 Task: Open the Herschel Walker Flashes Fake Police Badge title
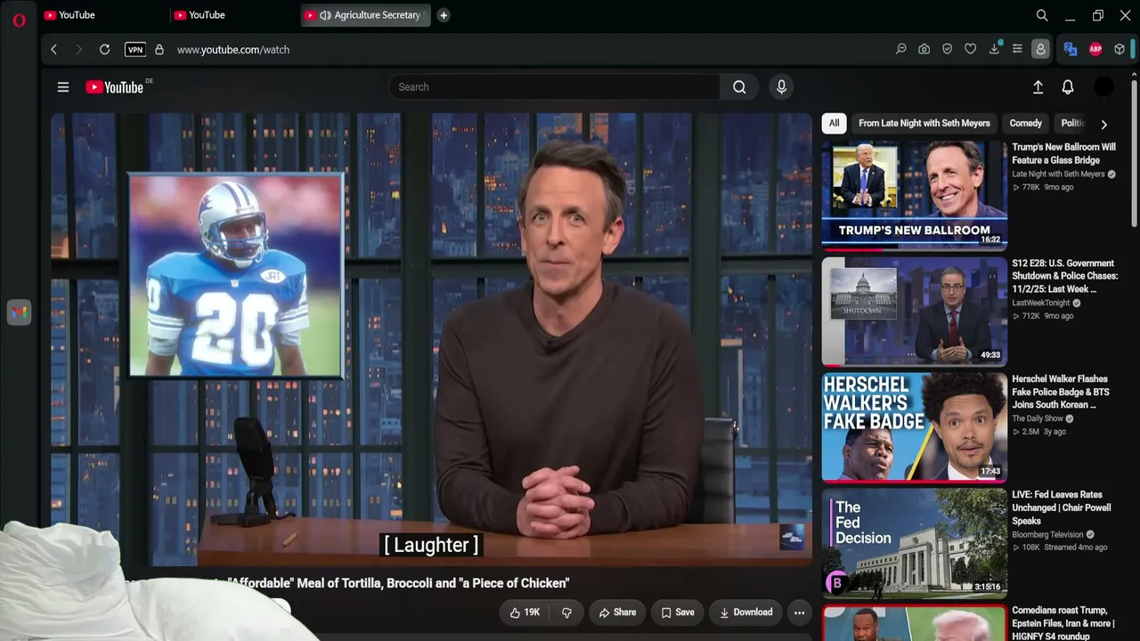pyautogui.click(x=1061, y=392)
